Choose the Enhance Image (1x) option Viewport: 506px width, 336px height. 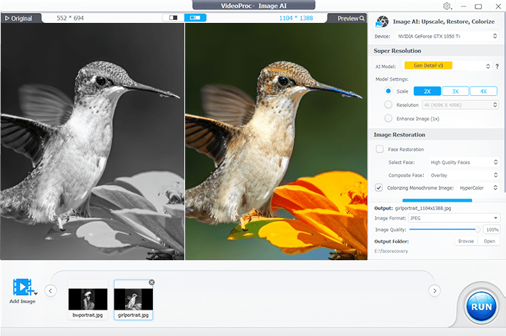[388, 118]
